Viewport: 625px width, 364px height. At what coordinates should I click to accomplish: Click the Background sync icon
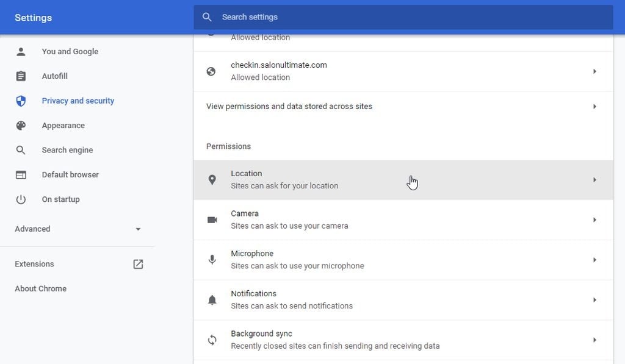[x=212, y=340]
